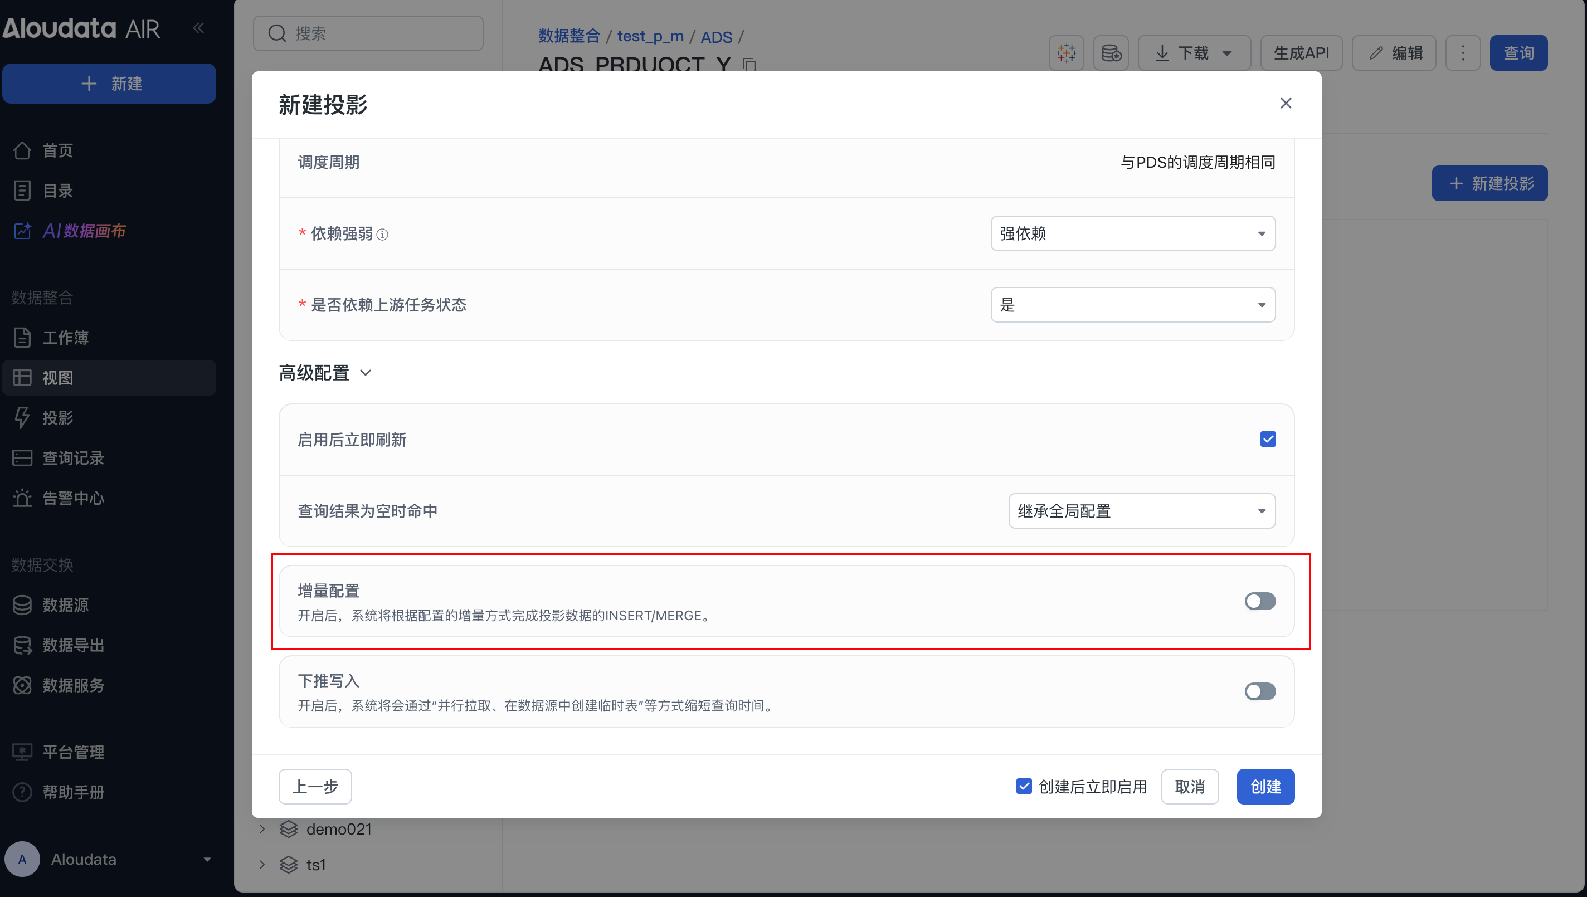Select the demo021 tree item
This screenshot has height=897, width=1587.
tap(338, 829)
